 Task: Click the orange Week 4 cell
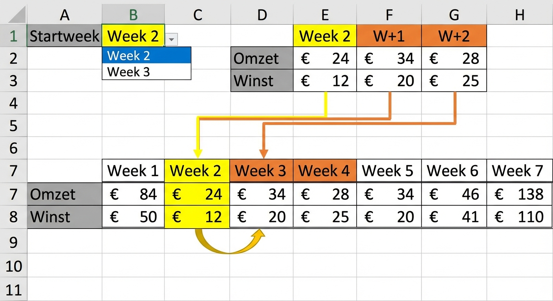tap(325, 170)
